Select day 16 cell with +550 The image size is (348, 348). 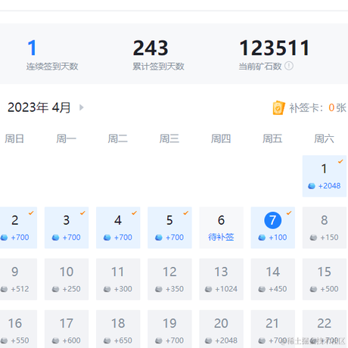click(17, 329)
